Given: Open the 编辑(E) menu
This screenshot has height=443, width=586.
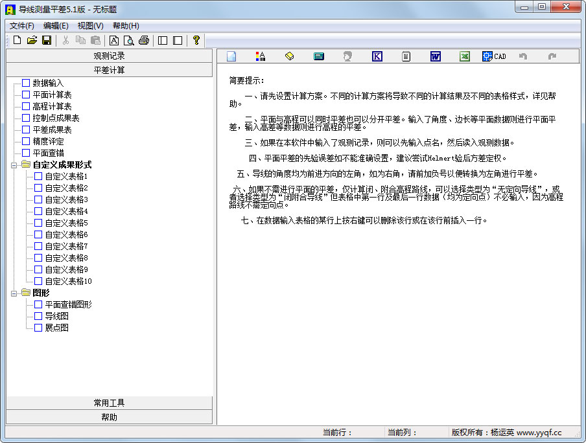Looking at the screenshot, I should click(x=56, y=26).
